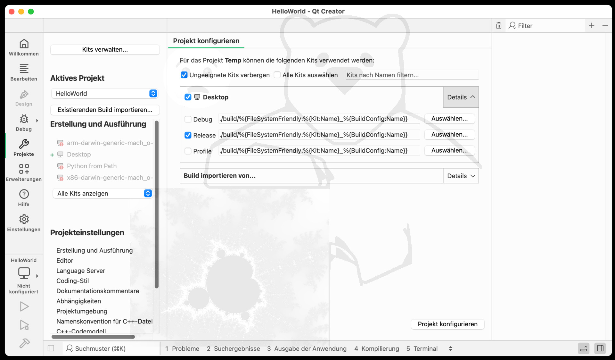Click Existierenden Build importieren button
Viewport: 615px width, 360px height.
point(105,110)
